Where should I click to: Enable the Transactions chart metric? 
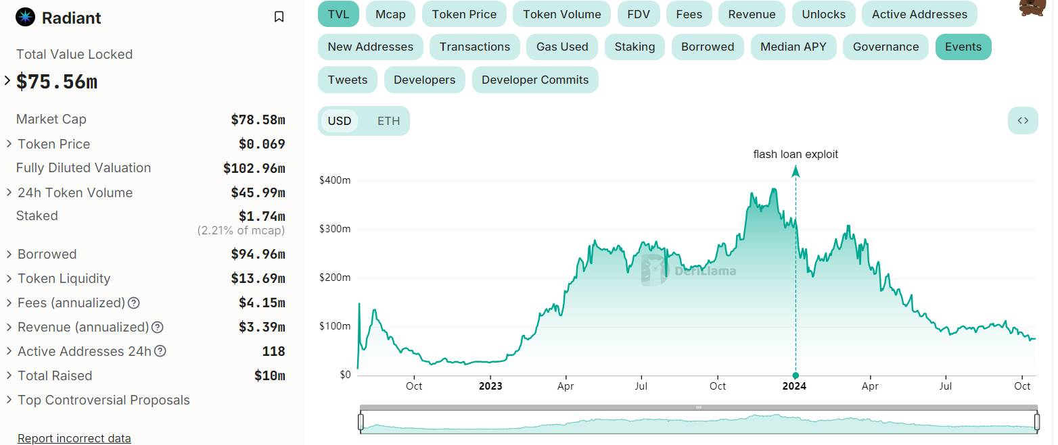(x=474, y=47)
